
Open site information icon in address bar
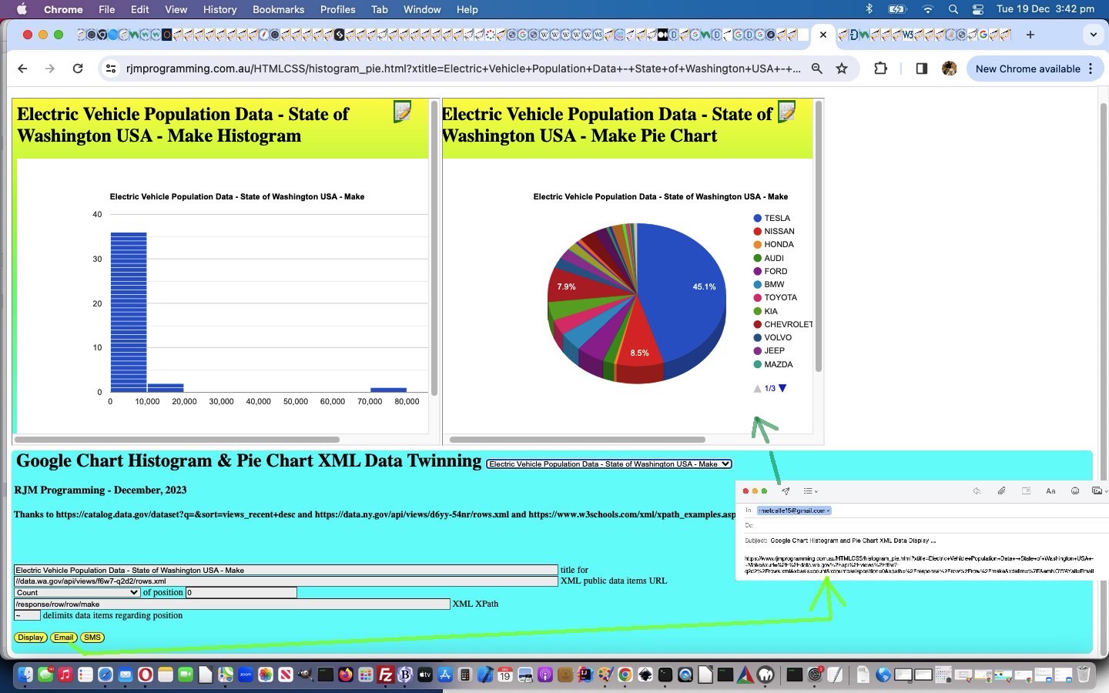[111, 69]
